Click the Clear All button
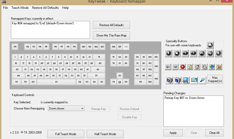This screenshot has height=139, width=234. click(x=214, y=133)
